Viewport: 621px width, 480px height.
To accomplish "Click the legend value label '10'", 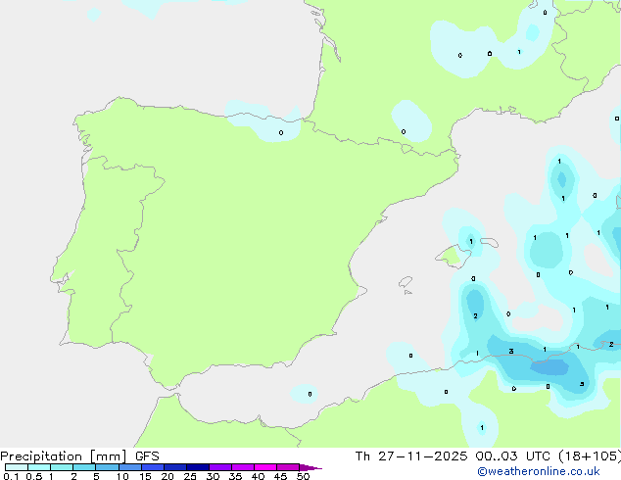I will 122,476.
